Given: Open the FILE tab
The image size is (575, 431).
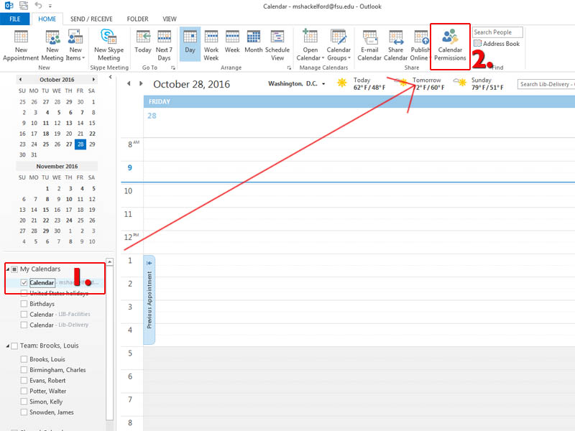Looking at the screenshot, I should pos(14,19).
